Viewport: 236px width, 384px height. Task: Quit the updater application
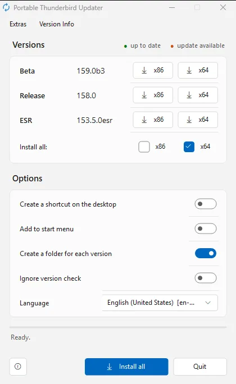pos(200,367)
